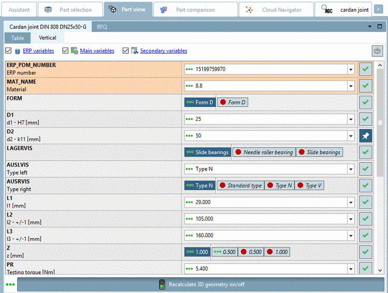Switch to the Cloud Navigator tab
388x293 pixels.
pyautogui.click(x=276, y=10)
